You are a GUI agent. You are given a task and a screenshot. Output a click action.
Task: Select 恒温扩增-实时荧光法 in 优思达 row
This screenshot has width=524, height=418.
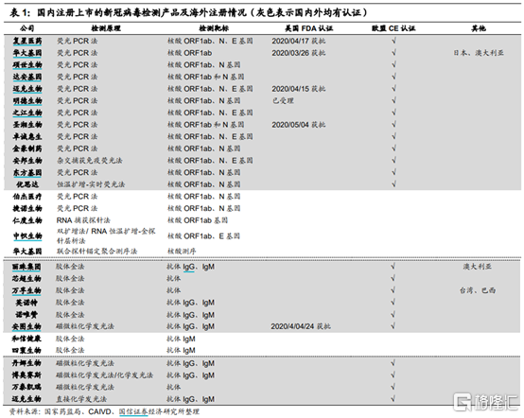click(91, 184)
